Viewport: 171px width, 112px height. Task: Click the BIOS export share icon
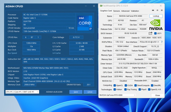tap(151, 33)
